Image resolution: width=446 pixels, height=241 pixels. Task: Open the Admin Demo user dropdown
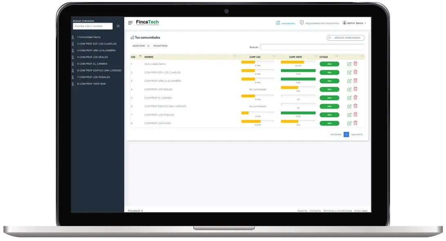click(x=354, y=23)
